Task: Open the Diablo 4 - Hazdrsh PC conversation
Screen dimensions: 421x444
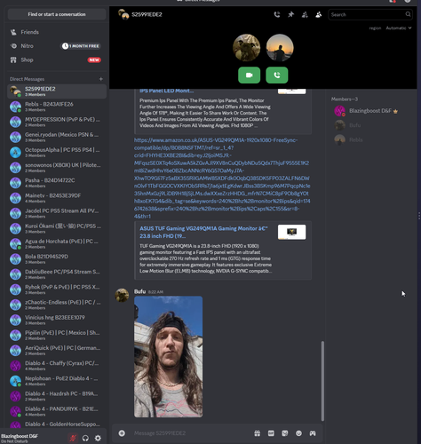Action: click(57, 396)
